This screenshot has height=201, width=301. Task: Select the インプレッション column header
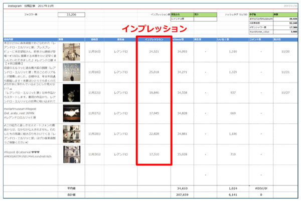[154, 38]
